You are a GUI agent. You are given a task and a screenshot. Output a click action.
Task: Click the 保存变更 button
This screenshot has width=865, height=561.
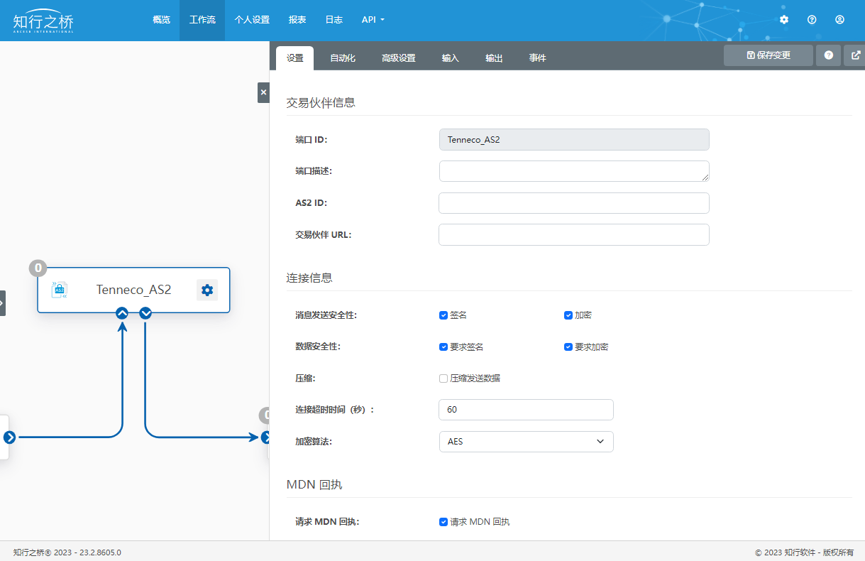[x=768, y=55]
